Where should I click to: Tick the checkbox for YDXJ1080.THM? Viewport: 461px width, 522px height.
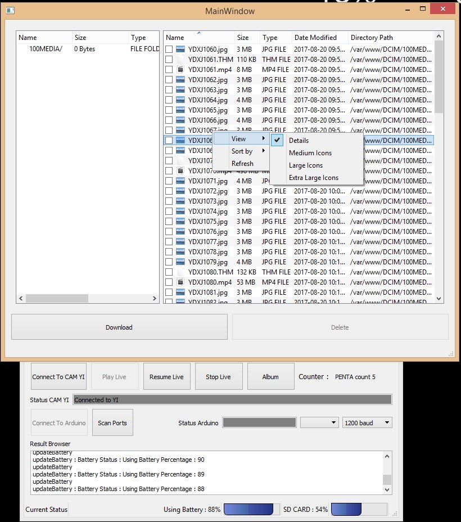tap(169, 272)
